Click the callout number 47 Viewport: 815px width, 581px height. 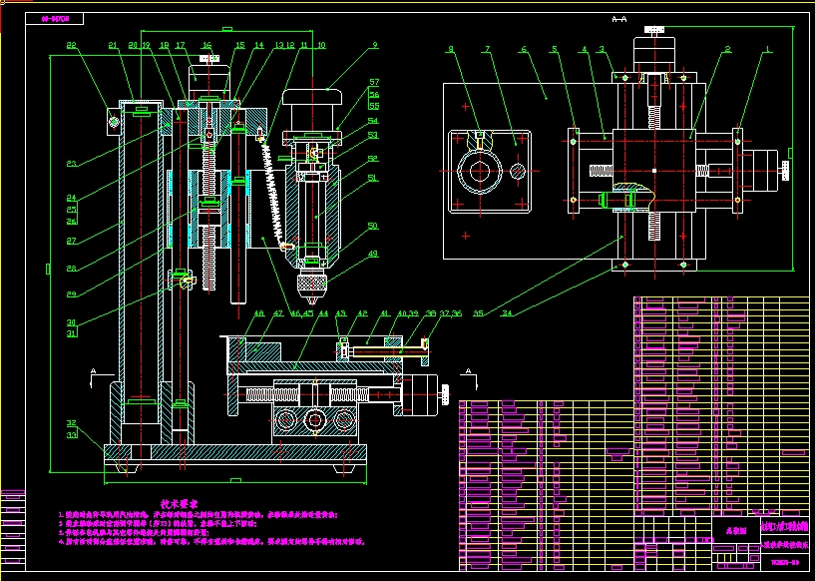point(277,313)
